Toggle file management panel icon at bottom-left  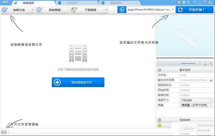4,132
